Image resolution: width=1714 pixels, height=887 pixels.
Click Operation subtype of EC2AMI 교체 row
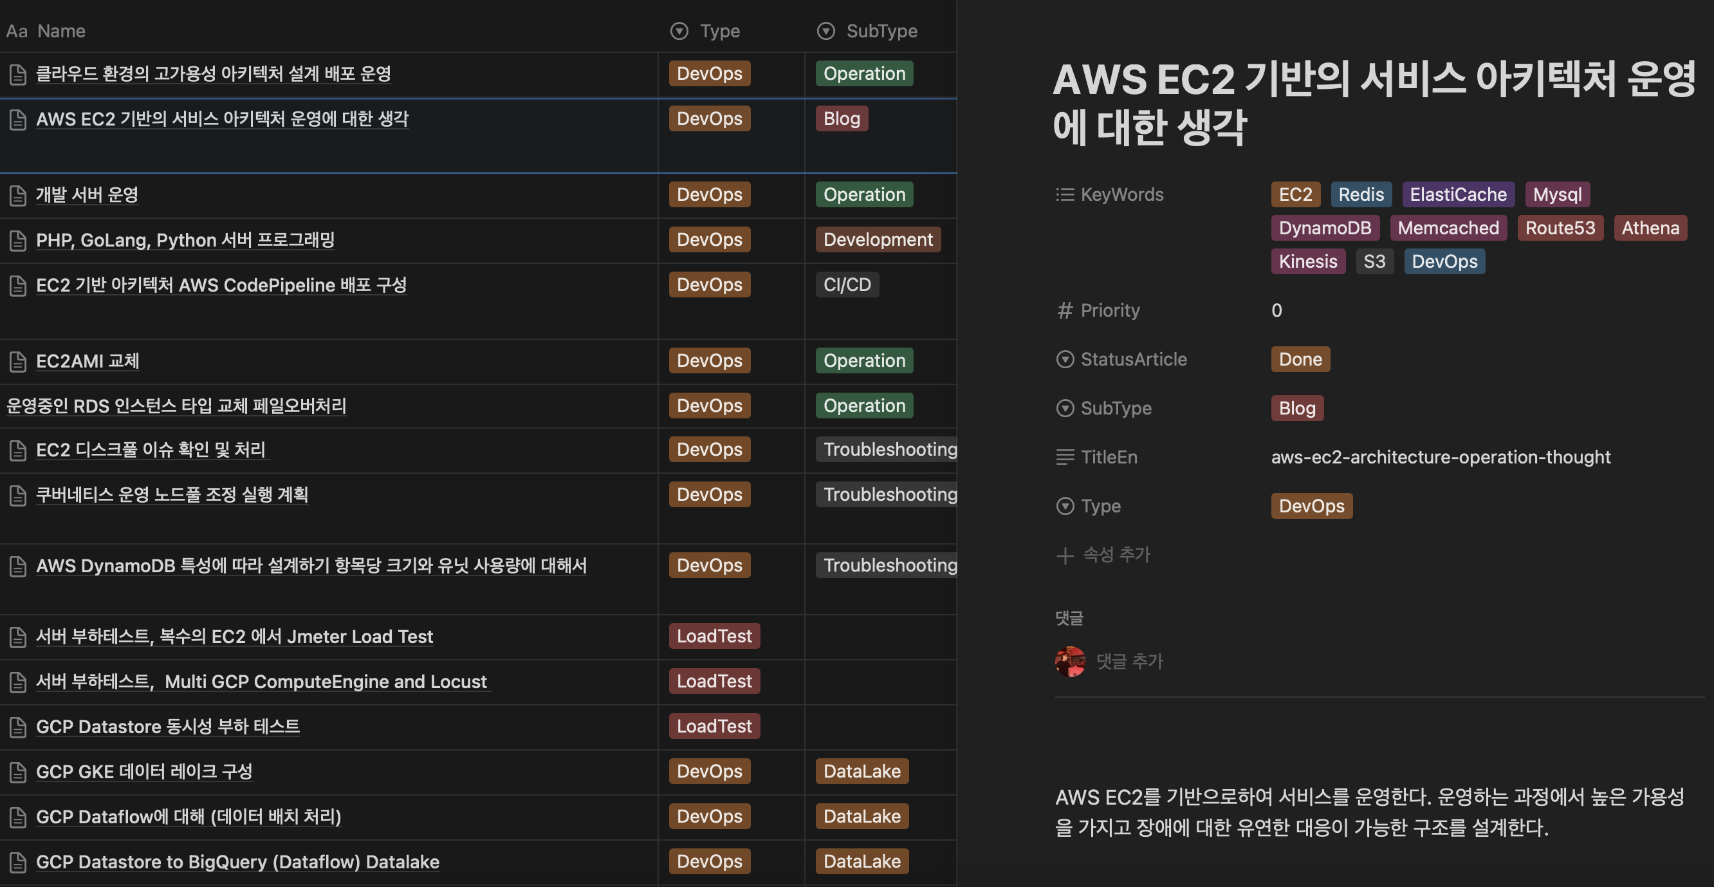coord(864,361)
